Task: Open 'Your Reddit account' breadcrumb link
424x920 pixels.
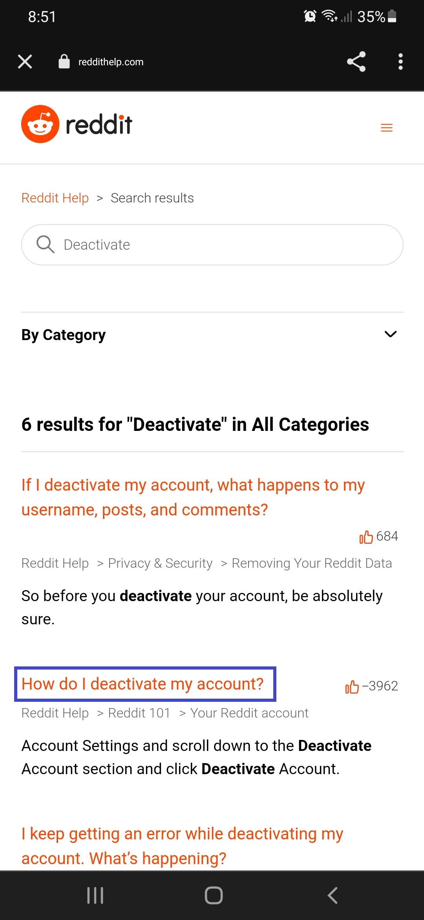Action: point(249,712)
